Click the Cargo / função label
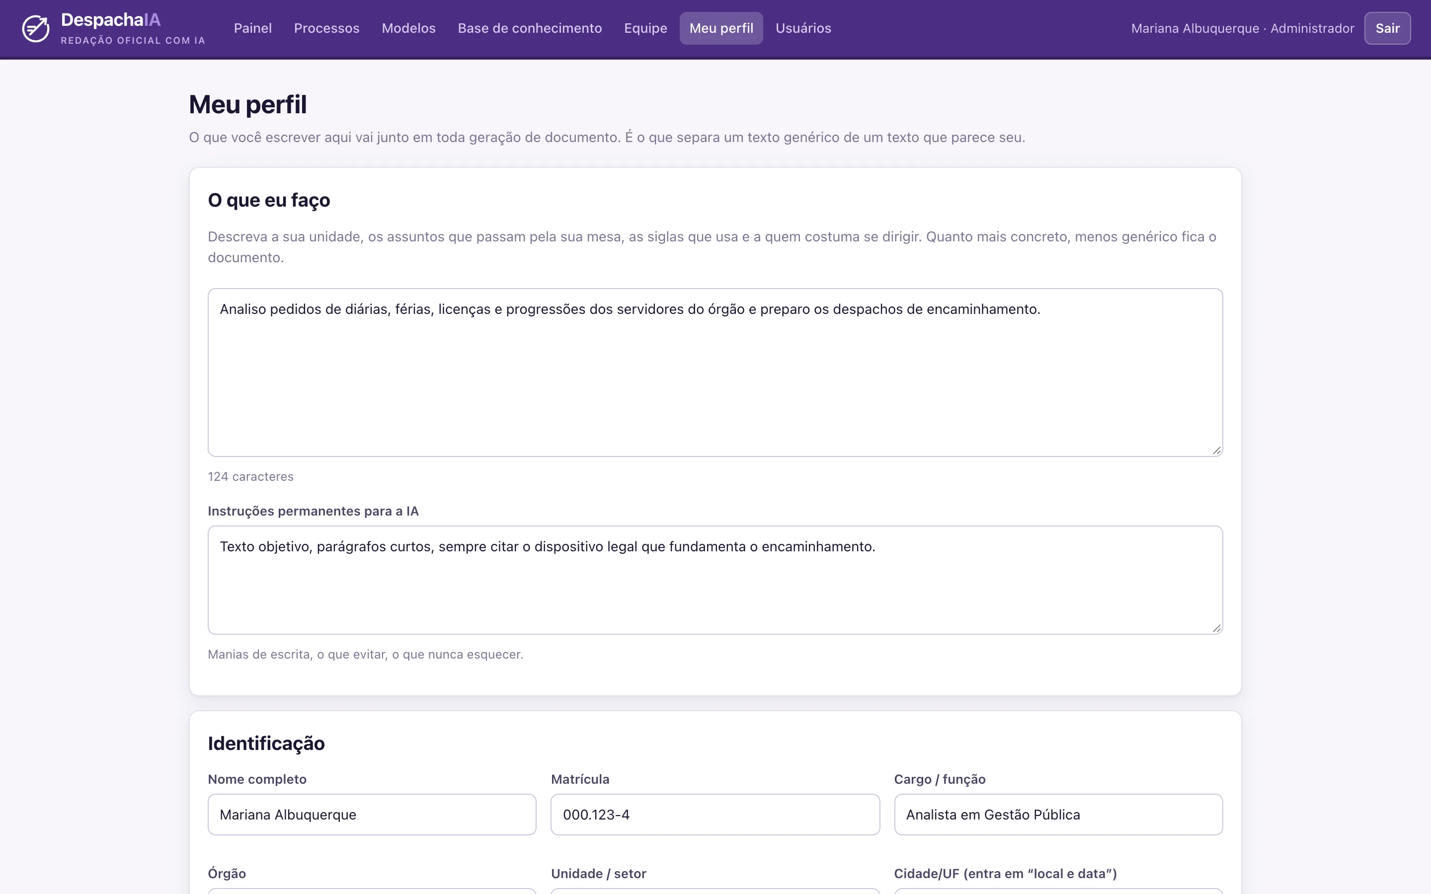Viewport: 1431px width, 894px height. pos(940,779)
